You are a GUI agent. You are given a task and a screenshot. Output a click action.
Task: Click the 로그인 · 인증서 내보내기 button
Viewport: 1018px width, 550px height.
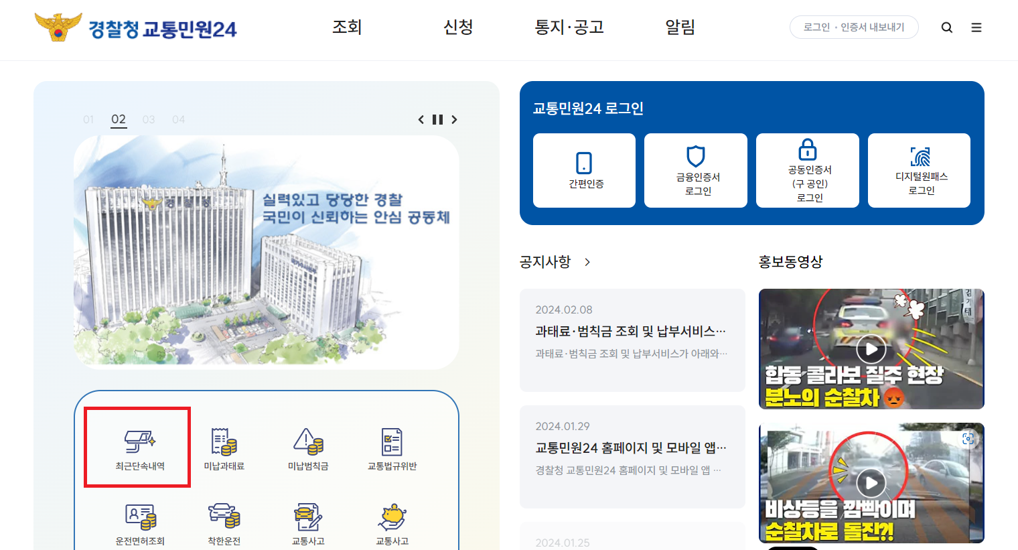854,27
